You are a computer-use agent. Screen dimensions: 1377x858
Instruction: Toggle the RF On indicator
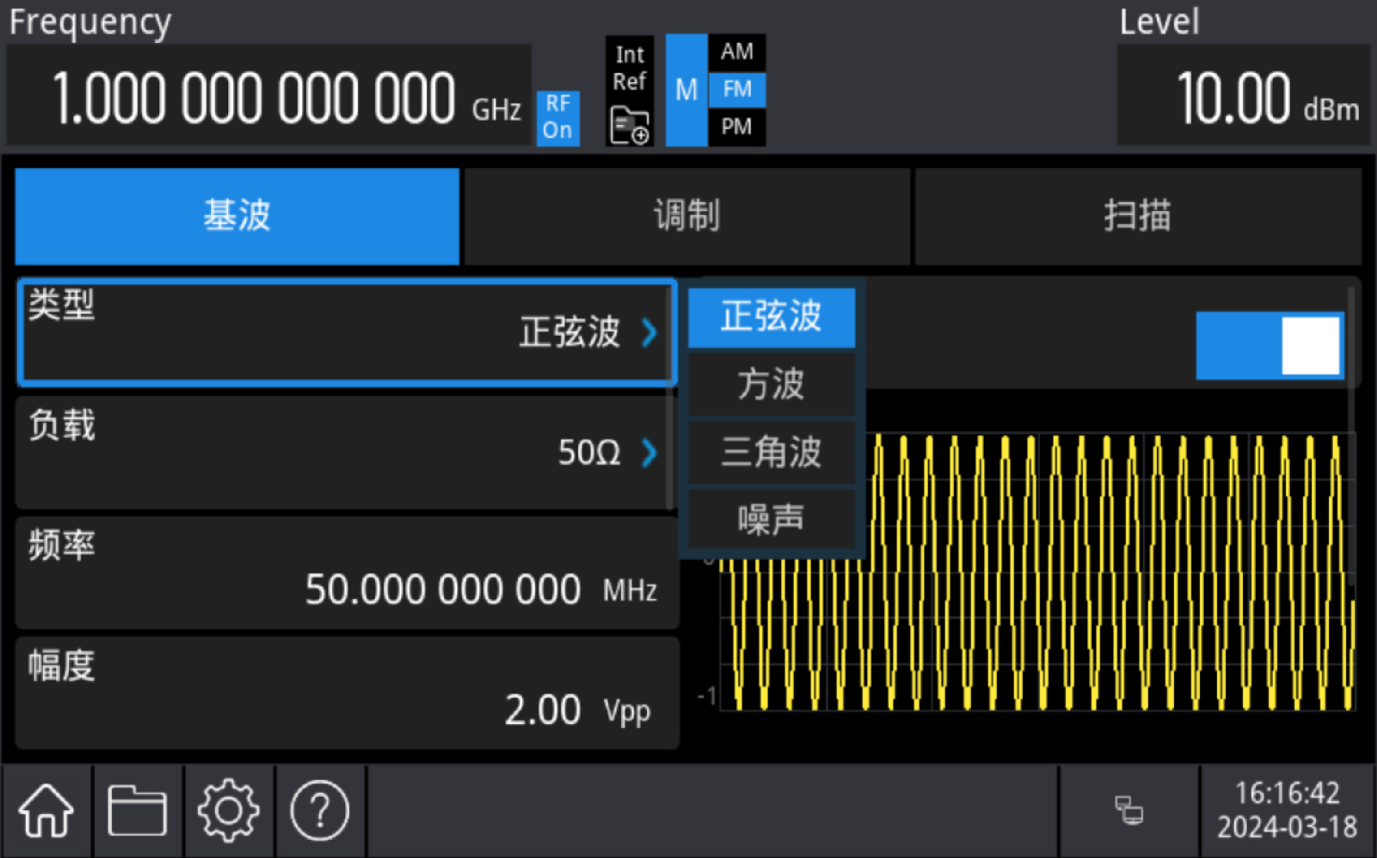tap(558, 117)
